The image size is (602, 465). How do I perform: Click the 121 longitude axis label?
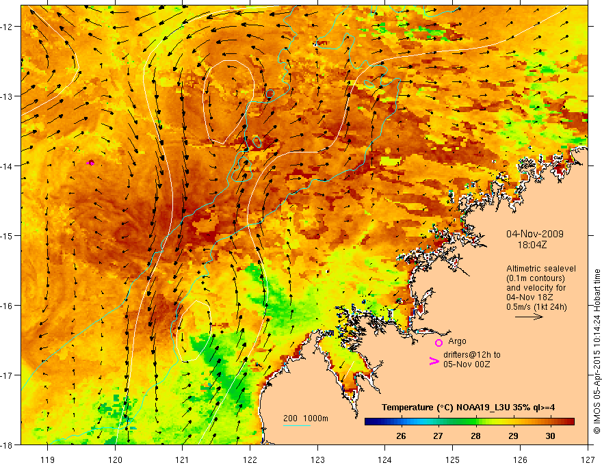pyautogui.click(x=183, y=460)
